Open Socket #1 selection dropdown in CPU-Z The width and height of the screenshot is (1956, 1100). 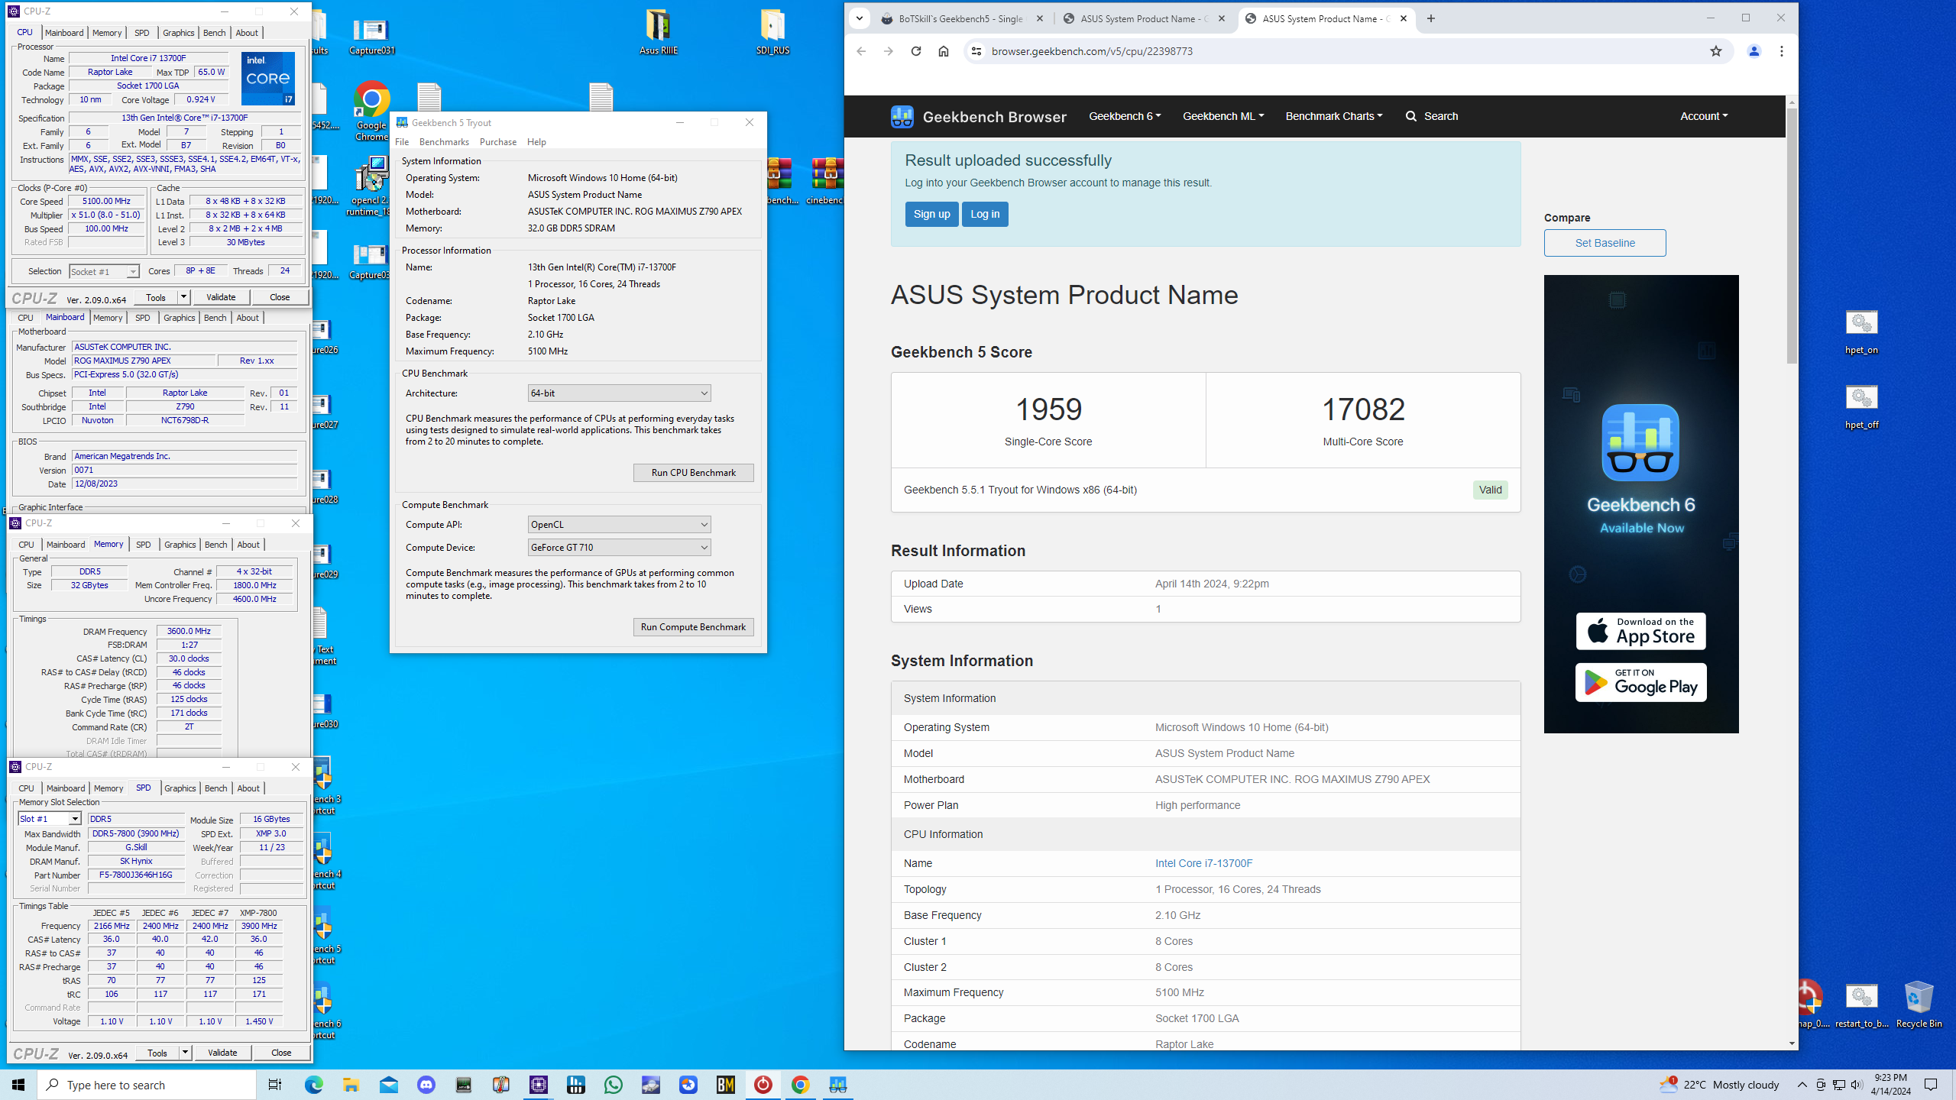104,272
